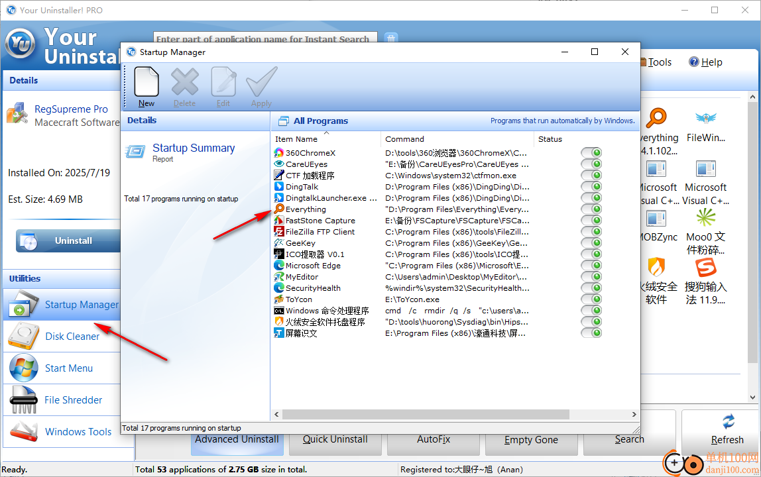
Task: Select the 360ChromeX program icon
Action: point(278,153)
